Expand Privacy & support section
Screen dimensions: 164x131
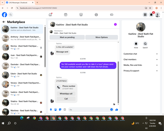click(x=141, y=71)
